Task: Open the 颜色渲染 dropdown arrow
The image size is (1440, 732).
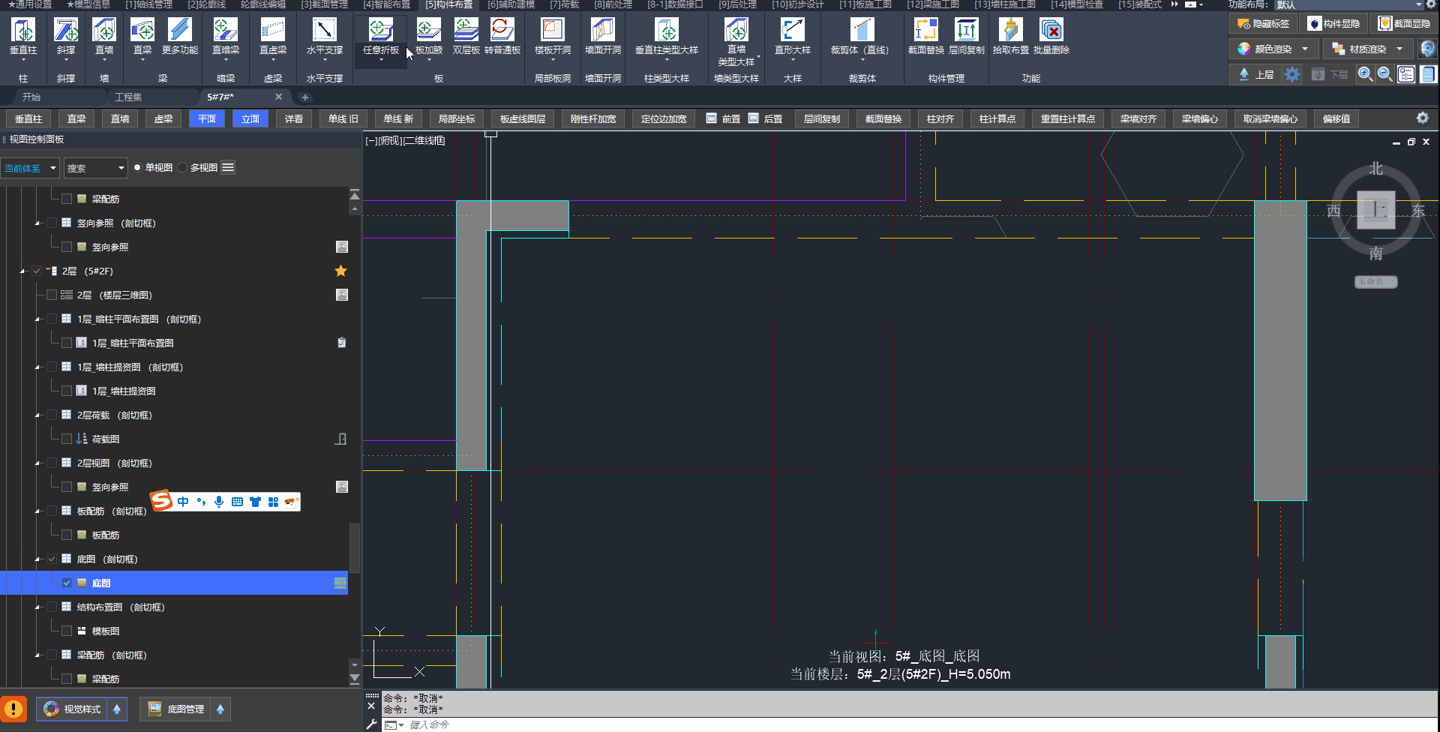Action: click(1305, 49)
